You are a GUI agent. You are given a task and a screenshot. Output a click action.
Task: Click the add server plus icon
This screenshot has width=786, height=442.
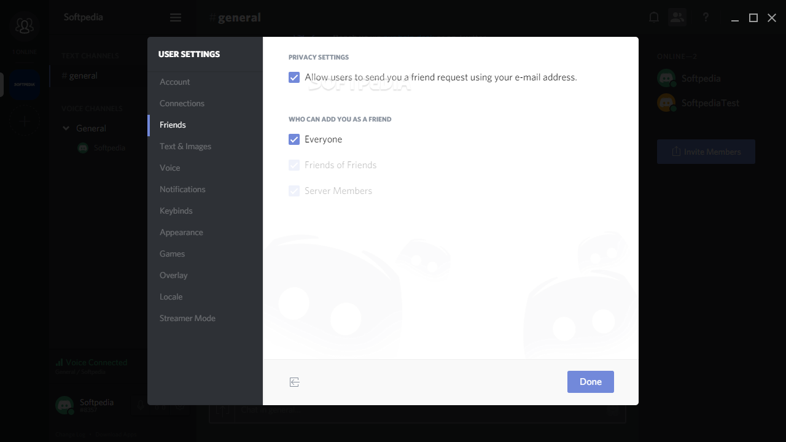(25, 121)
